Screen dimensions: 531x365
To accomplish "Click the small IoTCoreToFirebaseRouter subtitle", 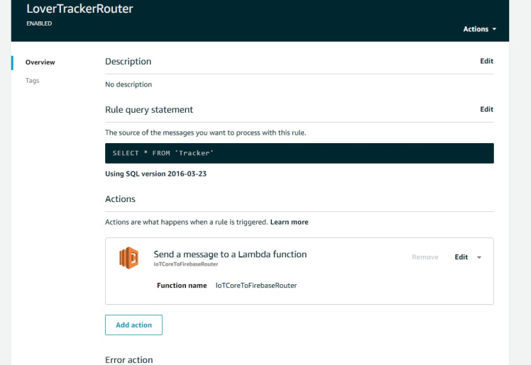I will click(186, 264).
